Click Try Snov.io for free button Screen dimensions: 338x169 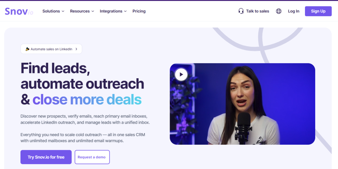click(x=46, y=157)
